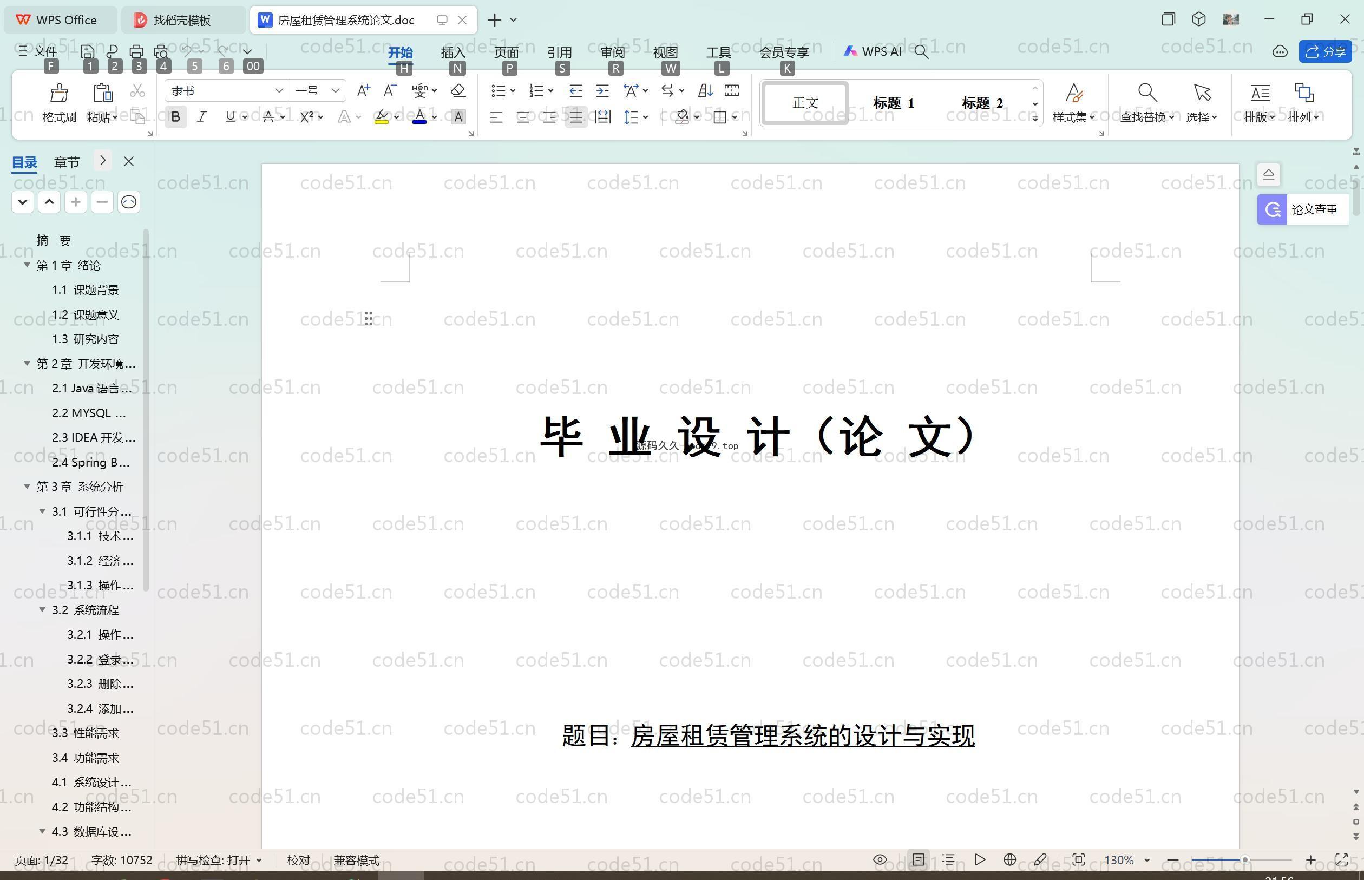Click the web layout globe icon

click(1009, 859)
